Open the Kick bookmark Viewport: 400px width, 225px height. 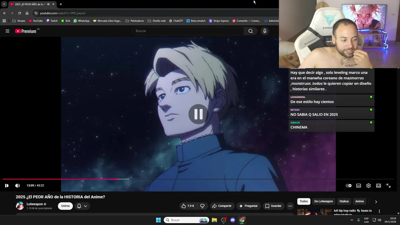coord(66,21)
